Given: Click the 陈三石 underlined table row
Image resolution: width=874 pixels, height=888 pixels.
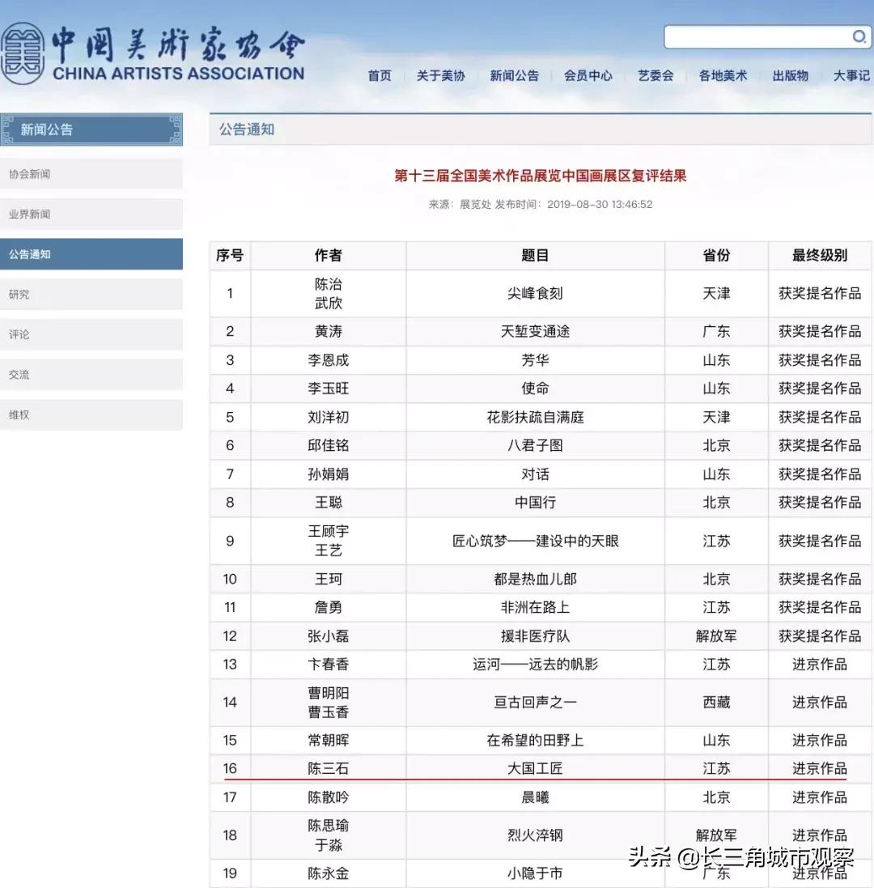Looking at the screenshot, I should (534, 767).
